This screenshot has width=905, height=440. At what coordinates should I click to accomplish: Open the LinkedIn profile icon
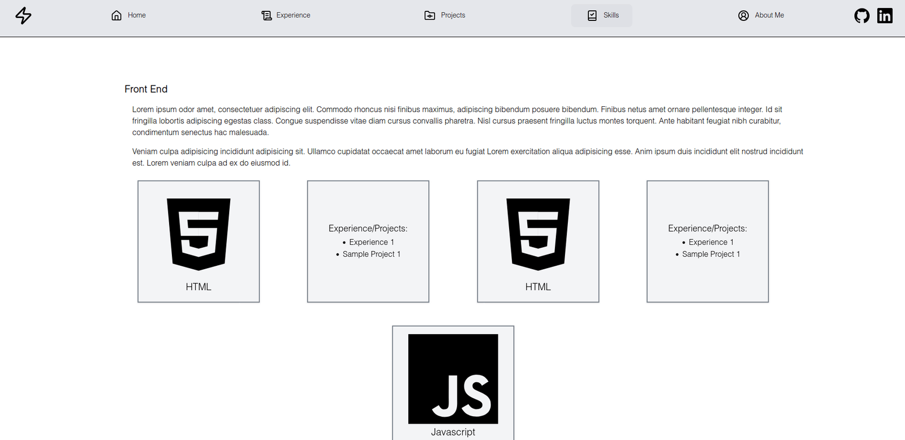(x=885, y=16)
